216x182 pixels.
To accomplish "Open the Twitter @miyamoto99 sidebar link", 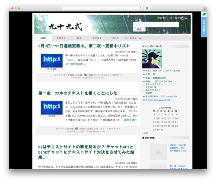I will tap(158, 100).
